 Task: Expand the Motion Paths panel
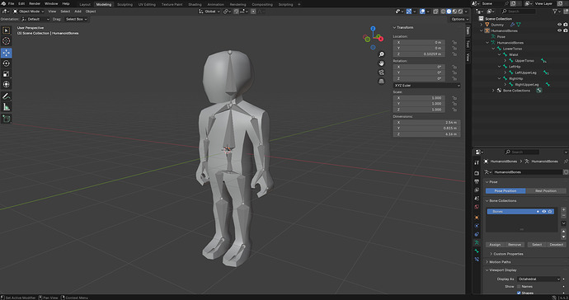(487, 262)
